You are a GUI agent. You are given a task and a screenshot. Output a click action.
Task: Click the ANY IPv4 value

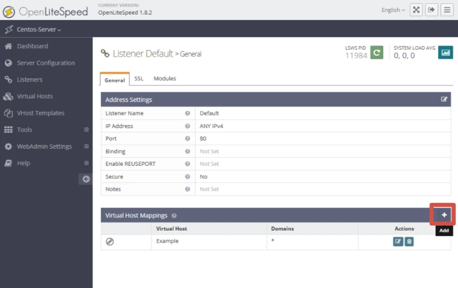[x=211, y=126]
